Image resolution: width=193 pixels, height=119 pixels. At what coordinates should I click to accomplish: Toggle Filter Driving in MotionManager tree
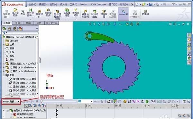35,106
